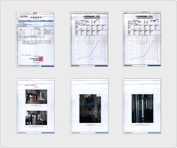Viewport: 177px width, 148px height.
Task: Open the page with steel column photo
Action: click(142, 106)
